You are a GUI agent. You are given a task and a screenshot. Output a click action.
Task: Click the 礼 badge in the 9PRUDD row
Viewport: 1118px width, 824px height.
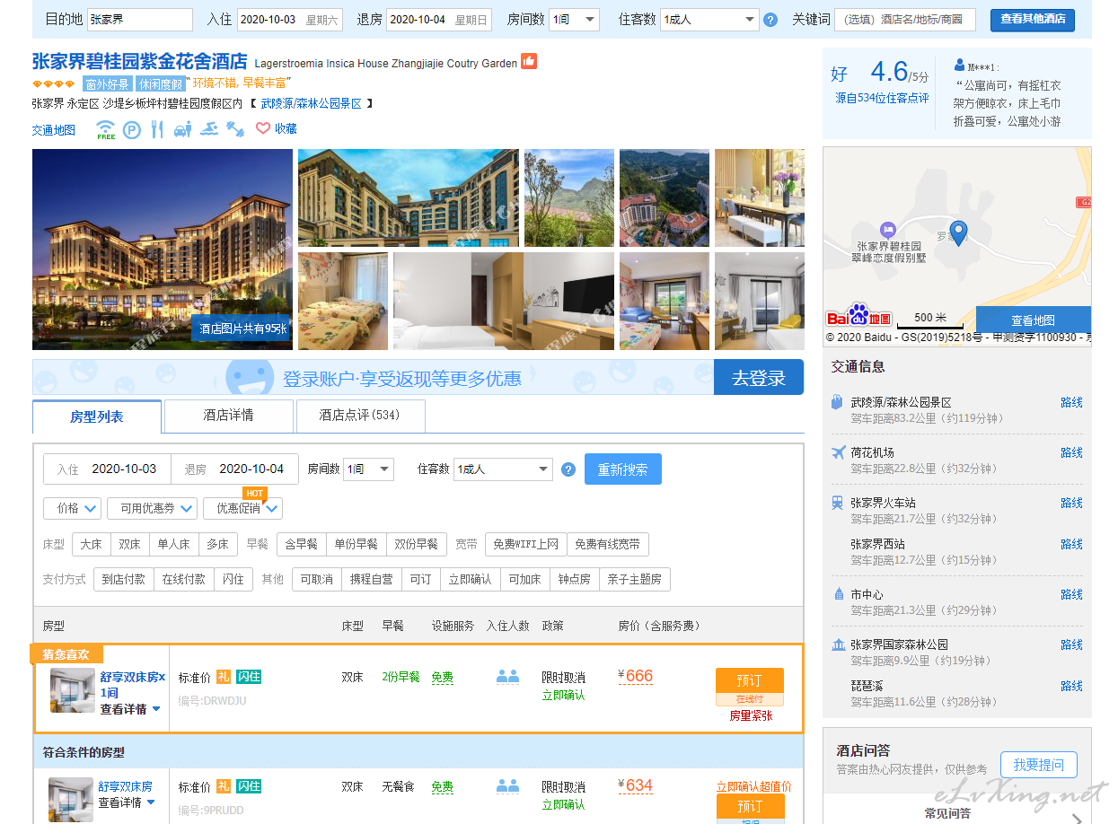click(x=224, y=786)
